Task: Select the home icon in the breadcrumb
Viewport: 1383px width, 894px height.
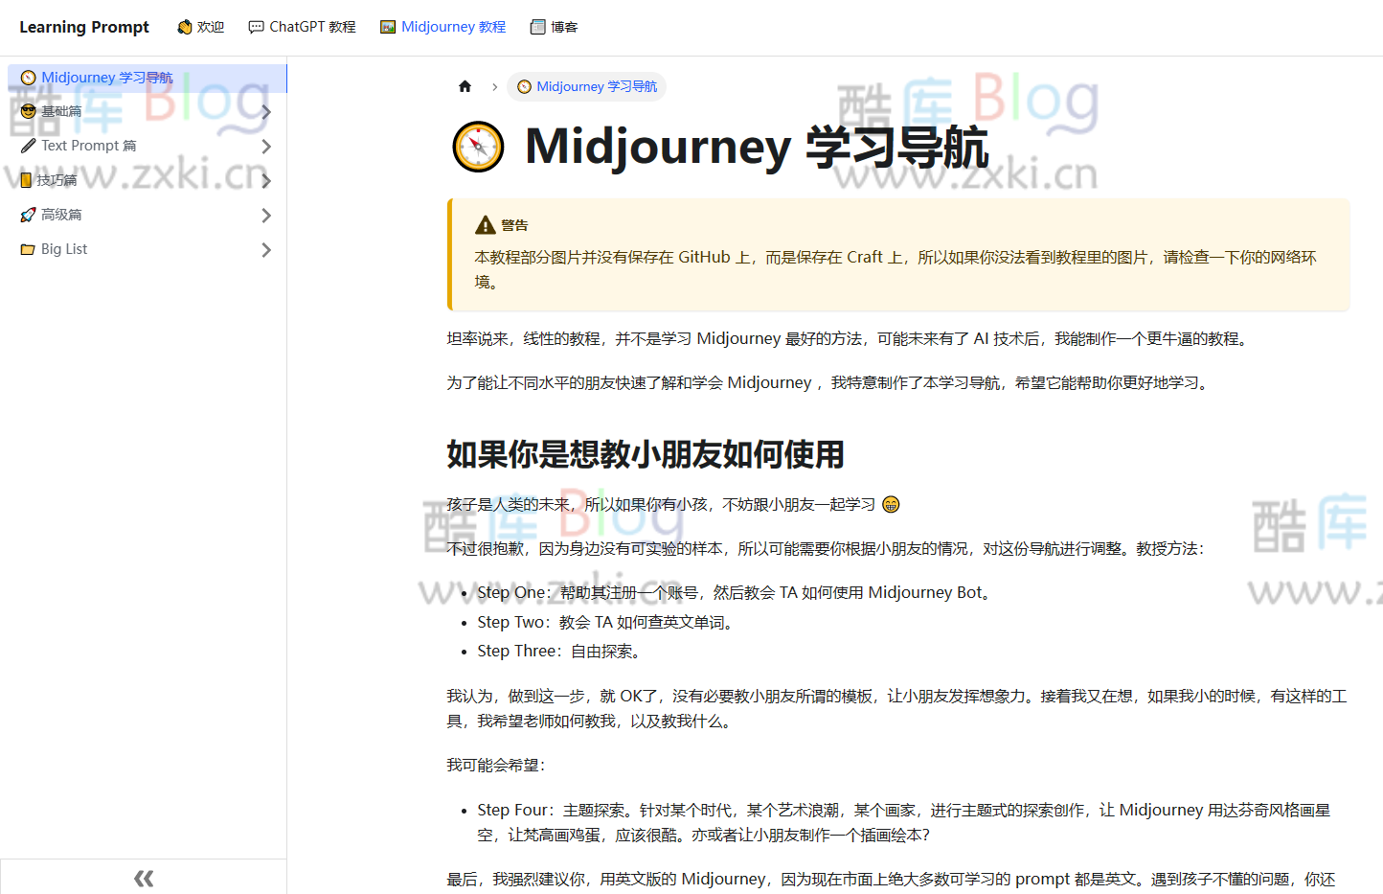Action: pyautogui.click(x=465, y=86)
